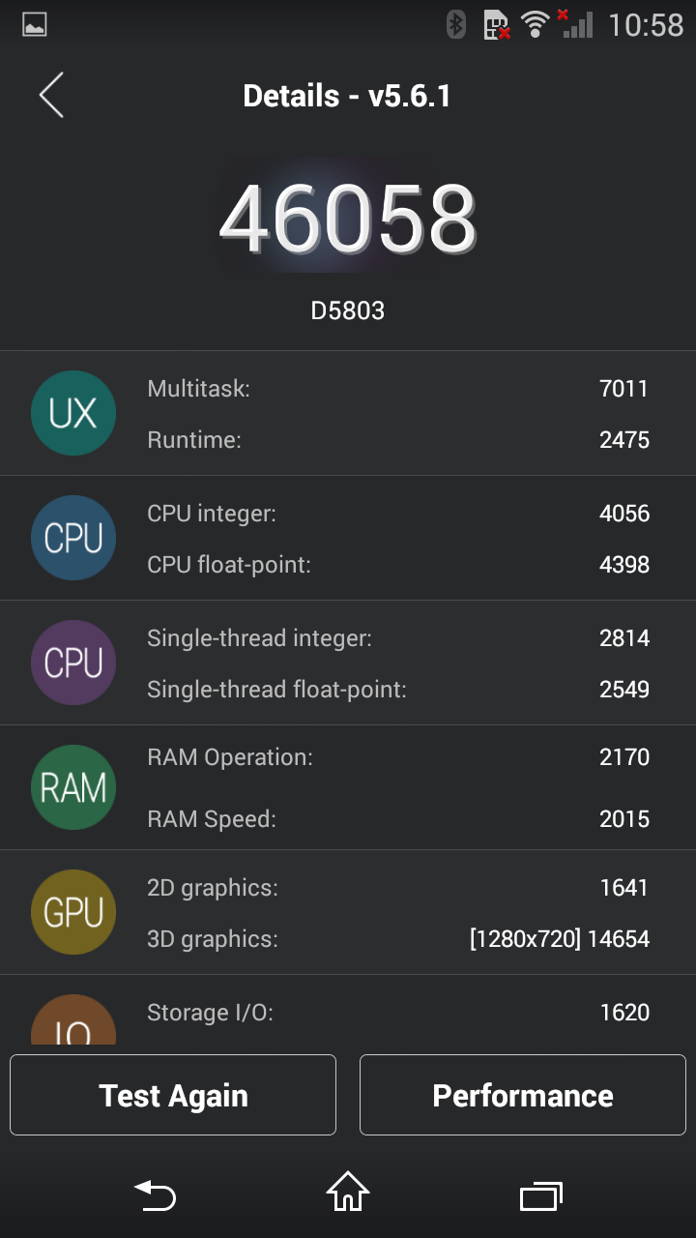Tap the green RAM category icon

pos(73,787)
